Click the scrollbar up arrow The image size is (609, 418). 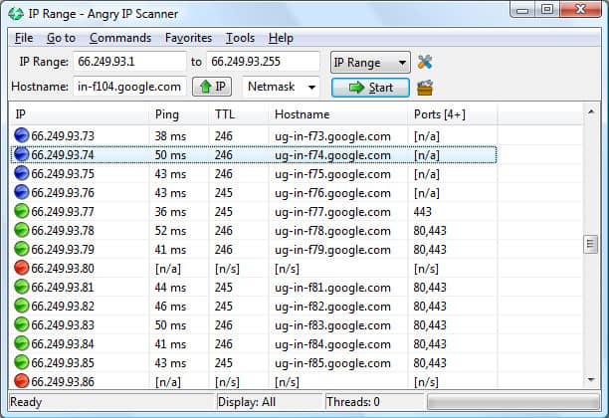point(590,111)
